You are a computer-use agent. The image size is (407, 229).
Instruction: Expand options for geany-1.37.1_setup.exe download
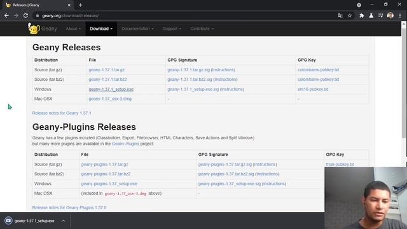tap(64, 221)
